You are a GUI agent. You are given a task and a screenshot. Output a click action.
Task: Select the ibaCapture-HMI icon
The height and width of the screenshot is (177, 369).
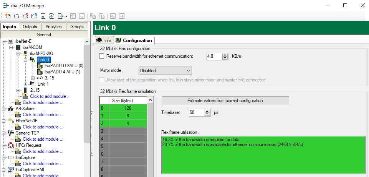pyautogui.click(x=11, y=169)
